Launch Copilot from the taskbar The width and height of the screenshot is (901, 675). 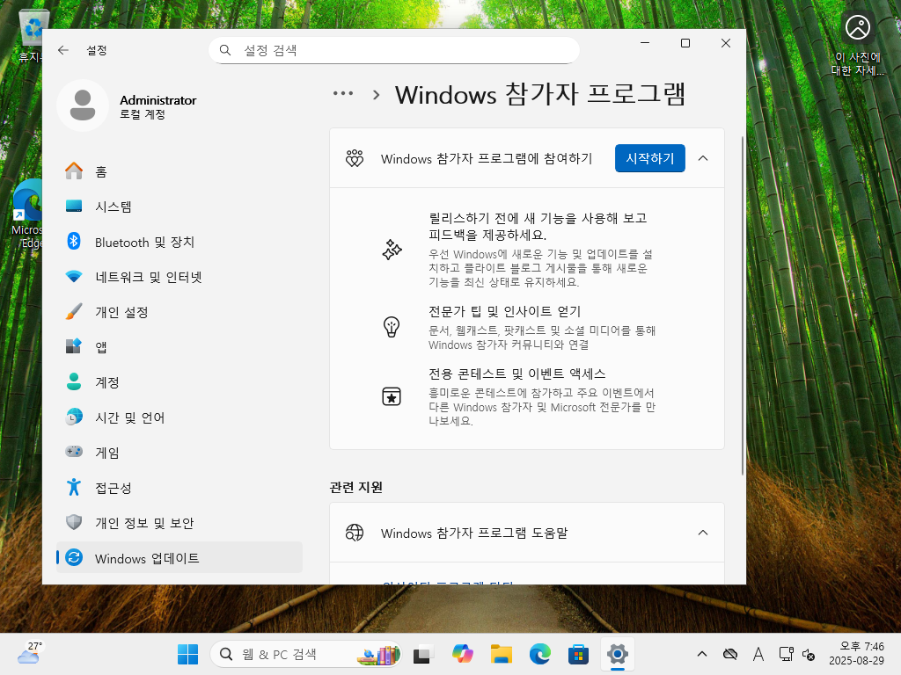[463, 654]
